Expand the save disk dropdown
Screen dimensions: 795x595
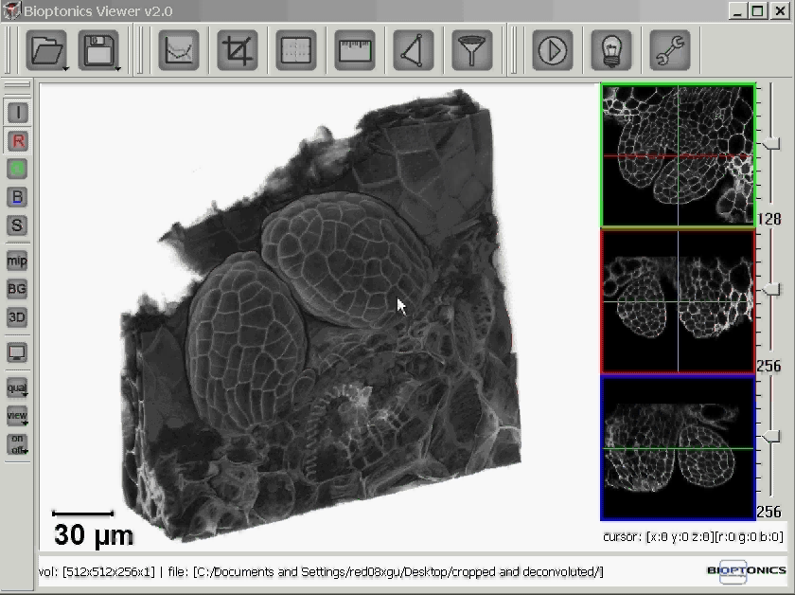(117, 68)
